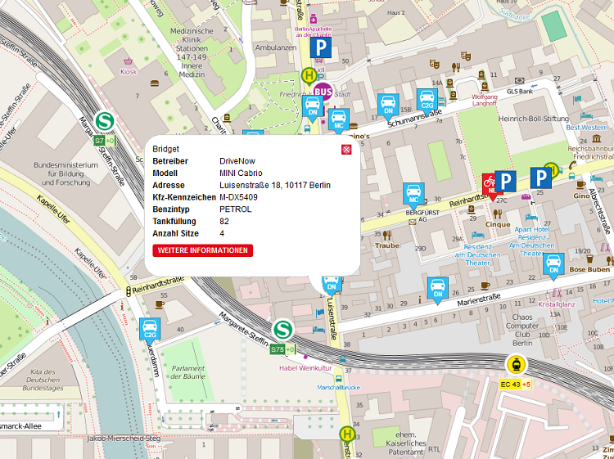614x459 pixels.
Task: Close the Bridget vehicle info popup
Action: 346,150
